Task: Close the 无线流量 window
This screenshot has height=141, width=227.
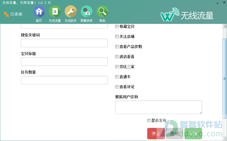Action: tap(224, 3)
